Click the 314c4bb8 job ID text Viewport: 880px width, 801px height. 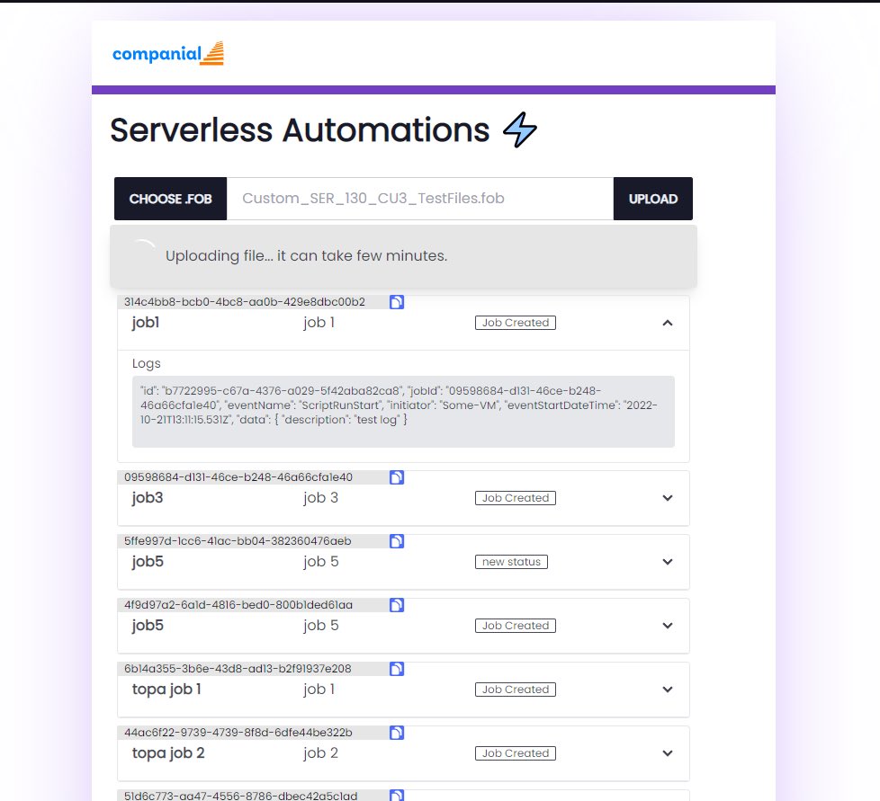point(245,302)
